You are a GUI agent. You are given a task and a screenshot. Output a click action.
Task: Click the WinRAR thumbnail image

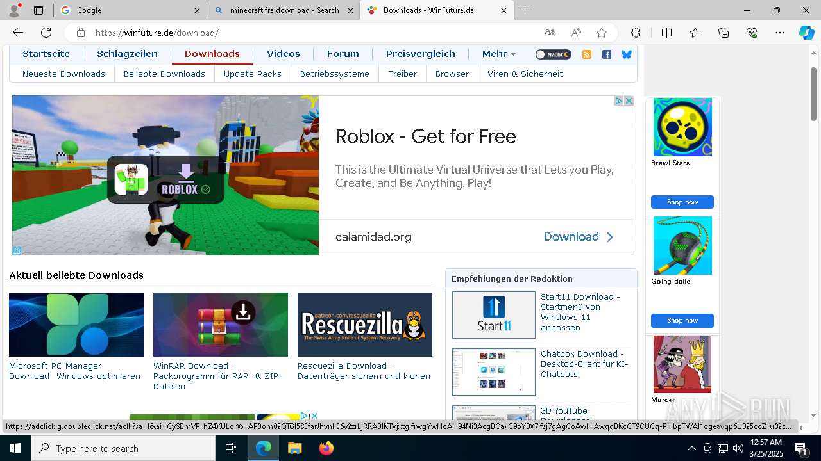221,325
